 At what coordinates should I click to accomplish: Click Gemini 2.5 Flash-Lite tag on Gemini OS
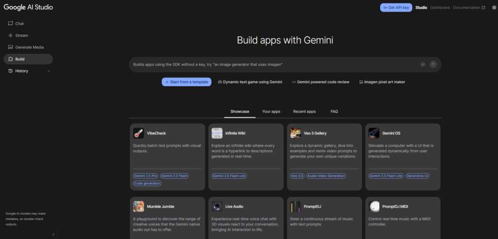(386, 176)
